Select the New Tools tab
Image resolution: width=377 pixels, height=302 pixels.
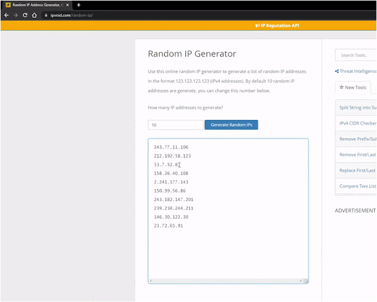pyautogui.click(x=353, y=88)
